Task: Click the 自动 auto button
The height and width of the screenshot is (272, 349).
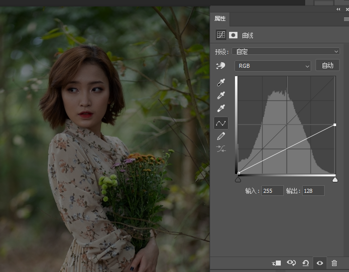Action: (x=328, y=65)
